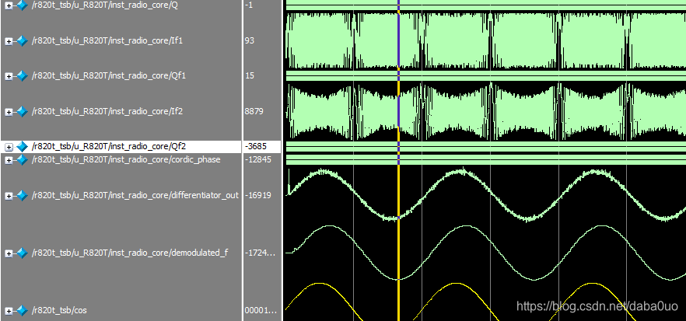Viewport: 686px width, 321px height.
Task: Select the demodulated_f signal name
Action: pyautogui.click(x=130, y=253)
